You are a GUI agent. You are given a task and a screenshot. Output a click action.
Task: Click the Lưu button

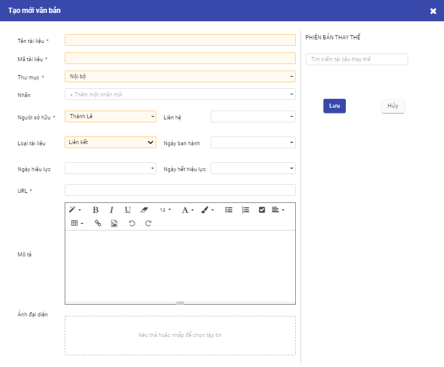pyautogui.click(x=335, y=106)
